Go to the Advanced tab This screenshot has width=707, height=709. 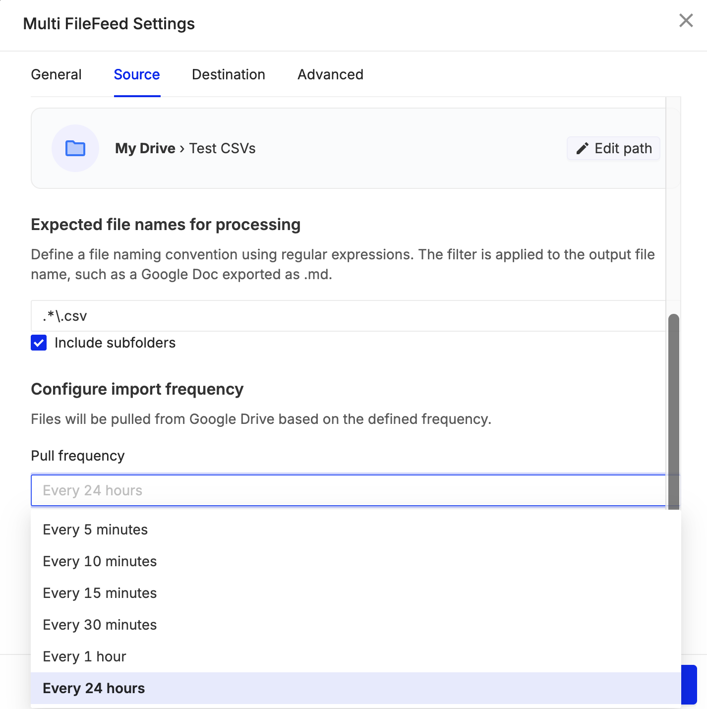coord(330,74)
